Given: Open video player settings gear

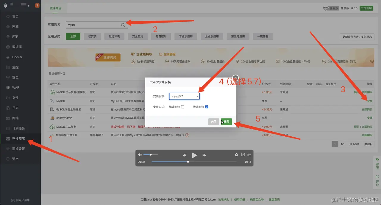Looking at the screenshot, I should point(236,154).
